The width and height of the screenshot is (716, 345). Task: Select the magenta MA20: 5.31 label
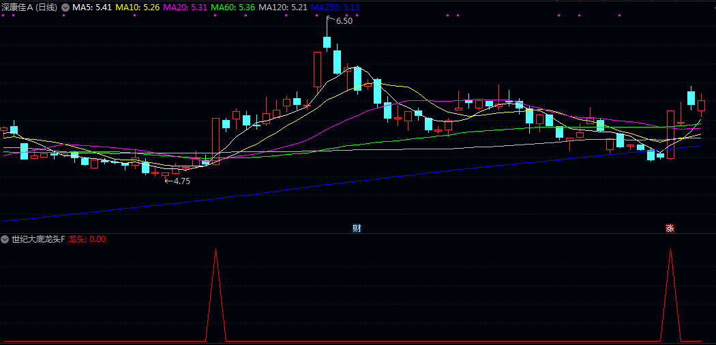pyautogui.click(x=185, y=7)
